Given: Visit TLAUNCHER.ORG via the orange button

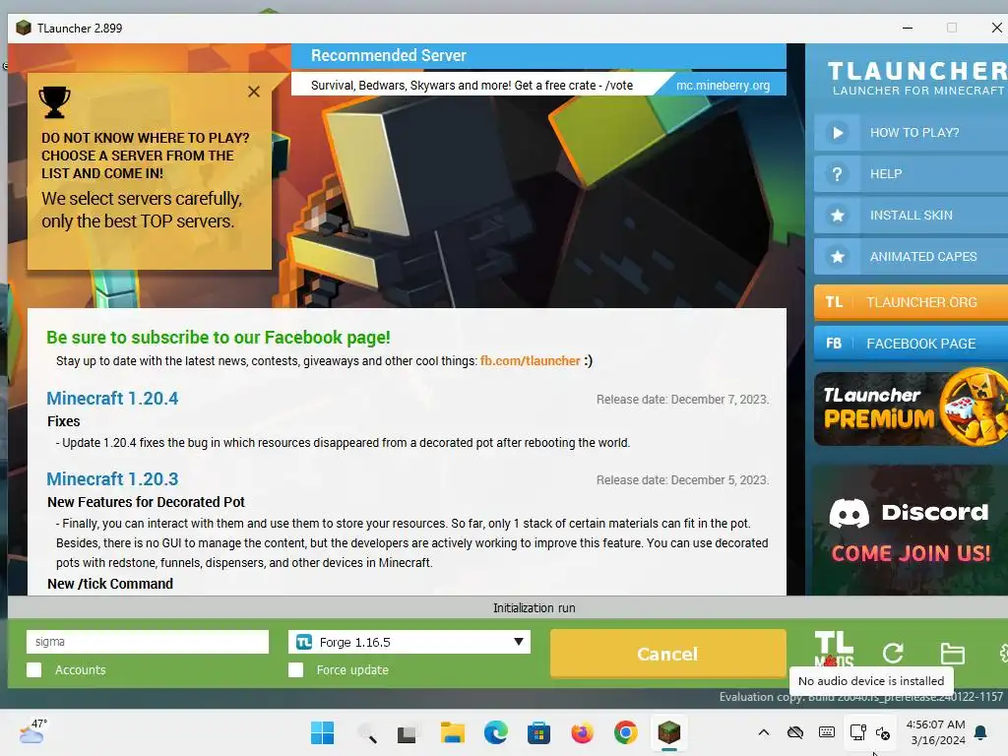Looking at the screenshot, I should (x=911, y=302).
